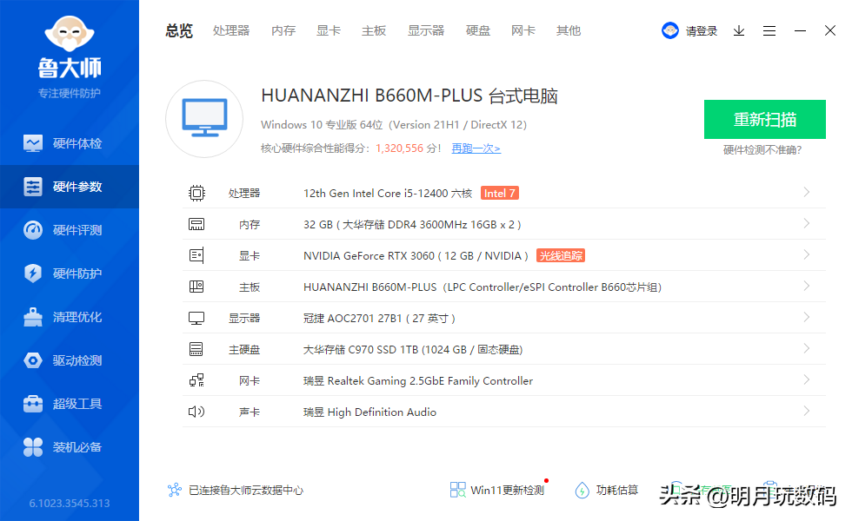Click the 声卡 speaker icon

coord(196,412)
